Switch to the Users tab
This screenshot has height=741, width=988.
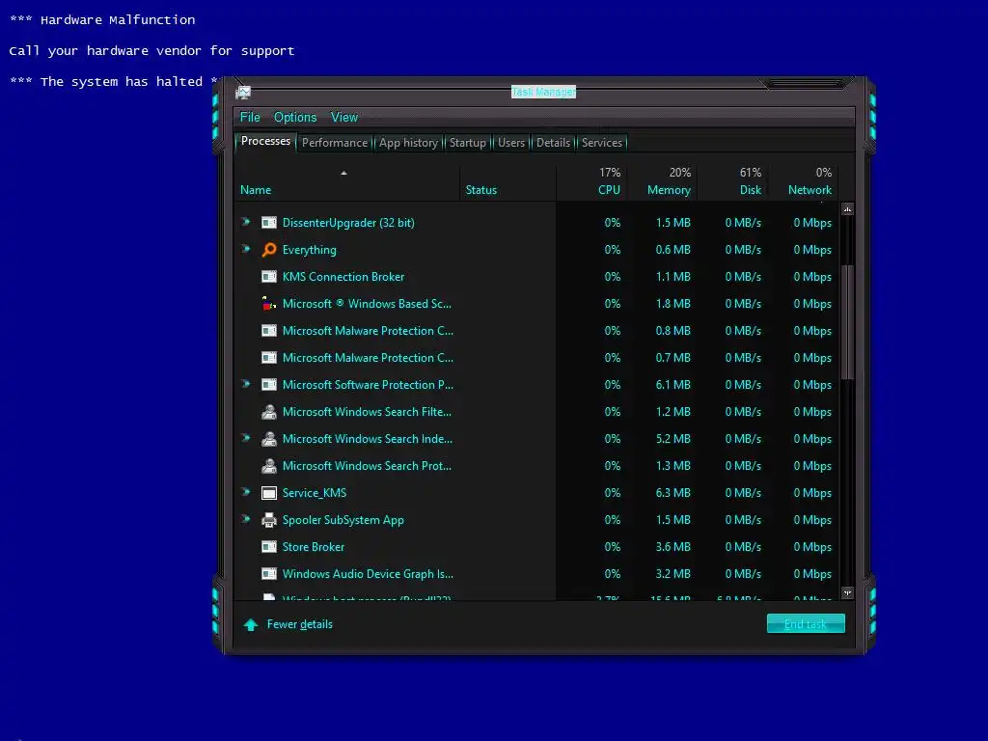(x=511, y=143)
